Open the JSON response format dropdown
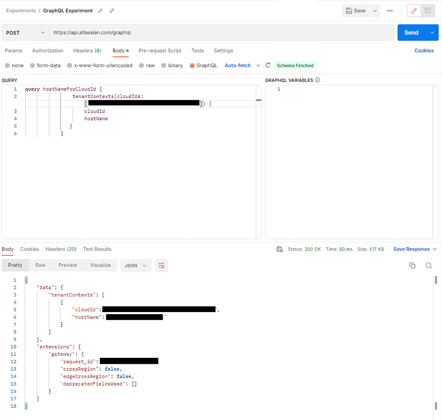The width and height of the screenshot is (442, 420). [x=136, y=265]
